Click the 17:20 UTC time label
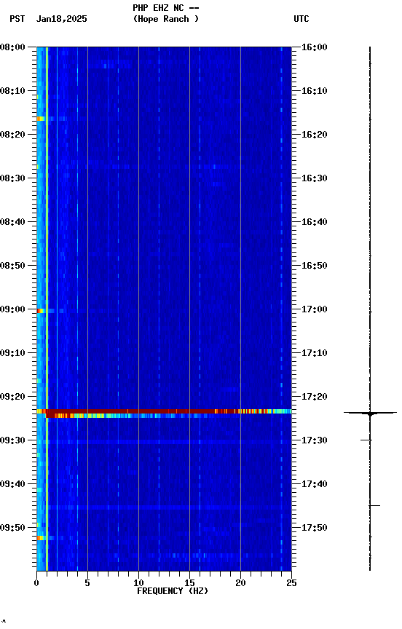Image resolution: width=402 pixels, height=629 pixels. pos(315,397)
